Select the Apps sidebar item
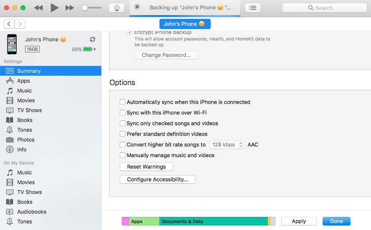Viewport: 371px width, 230px height. coord(23,81)
